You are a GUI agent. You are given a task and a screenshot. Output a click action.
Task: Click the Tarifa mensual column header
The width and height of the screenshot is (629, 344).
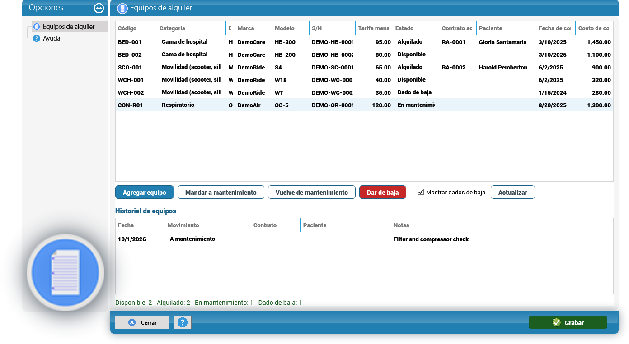[374, 28]
